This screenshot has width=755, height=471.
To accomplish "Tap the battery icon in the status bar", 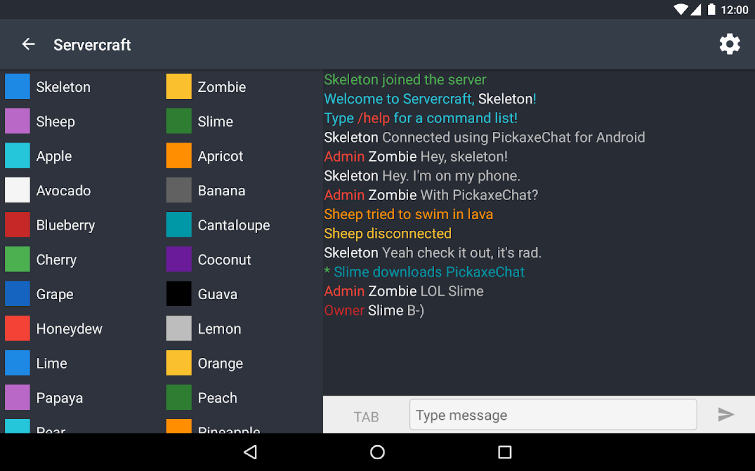I will tap(711, 9).
